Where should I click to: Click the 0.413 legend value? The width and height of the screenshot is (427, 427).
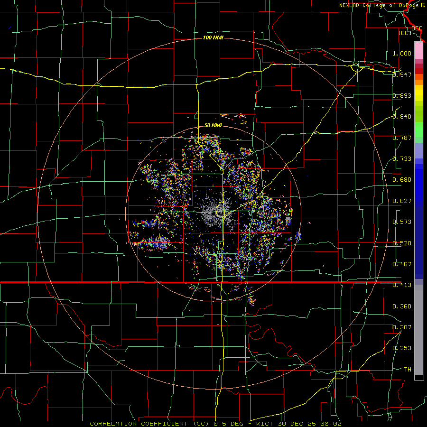click(x=402, y=285)
